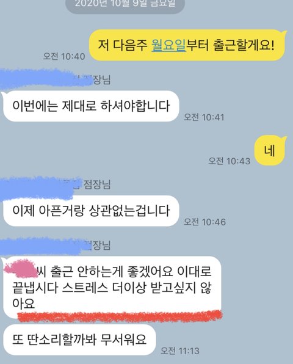Tap the blue scribble beside first 장님

pos(45,79)
